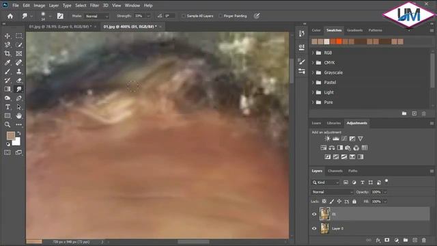Click the background color swatch
Screen dimensions: 437x246
(17, 142)
